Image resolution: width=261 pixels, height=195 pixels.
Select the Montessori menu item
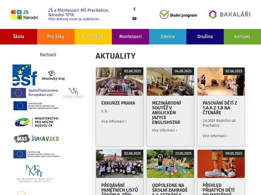pos(130,37)
